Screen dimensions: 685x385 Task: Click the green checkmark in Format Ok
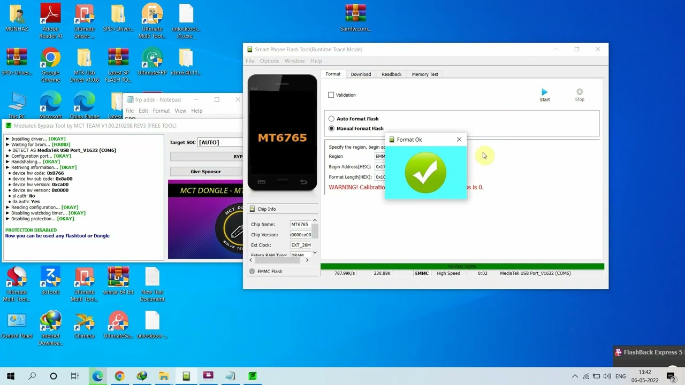coord(425,173)
